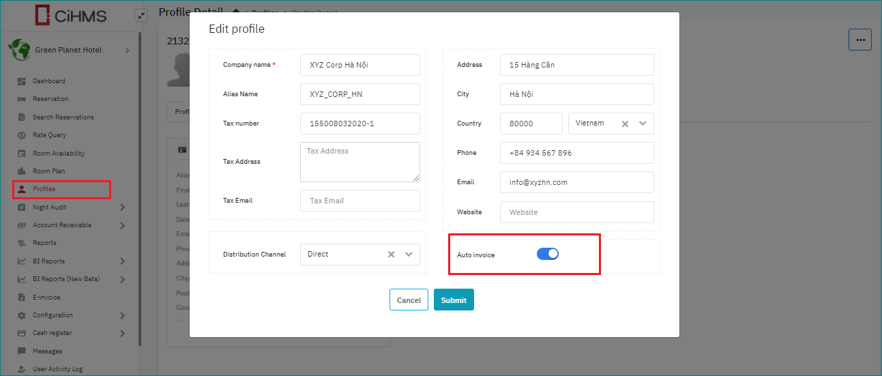Click the three-dots more options button
882x376 pixels.
coord(859,40)
